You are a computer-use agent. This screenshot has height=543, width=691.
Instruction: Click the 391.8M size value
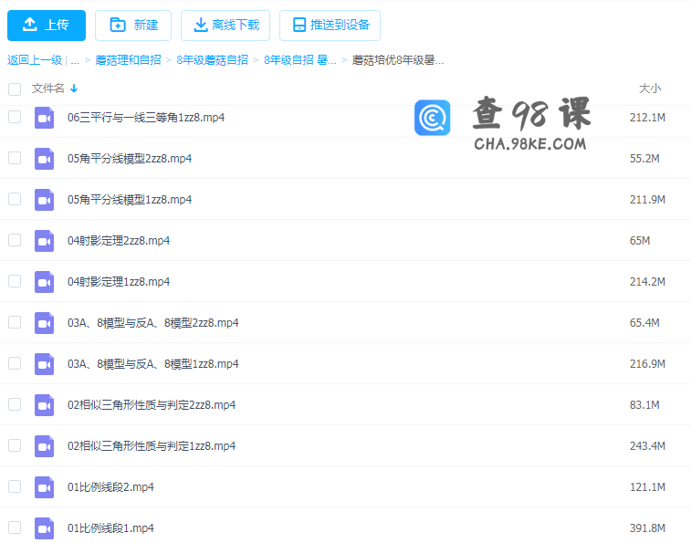[x=647, y=528]
